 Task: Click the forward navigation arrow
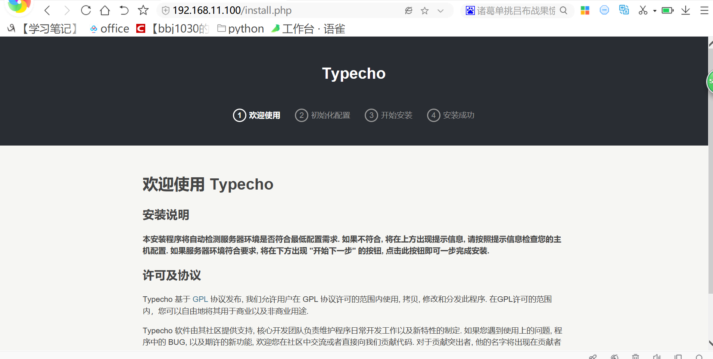[x=67, y=10]
